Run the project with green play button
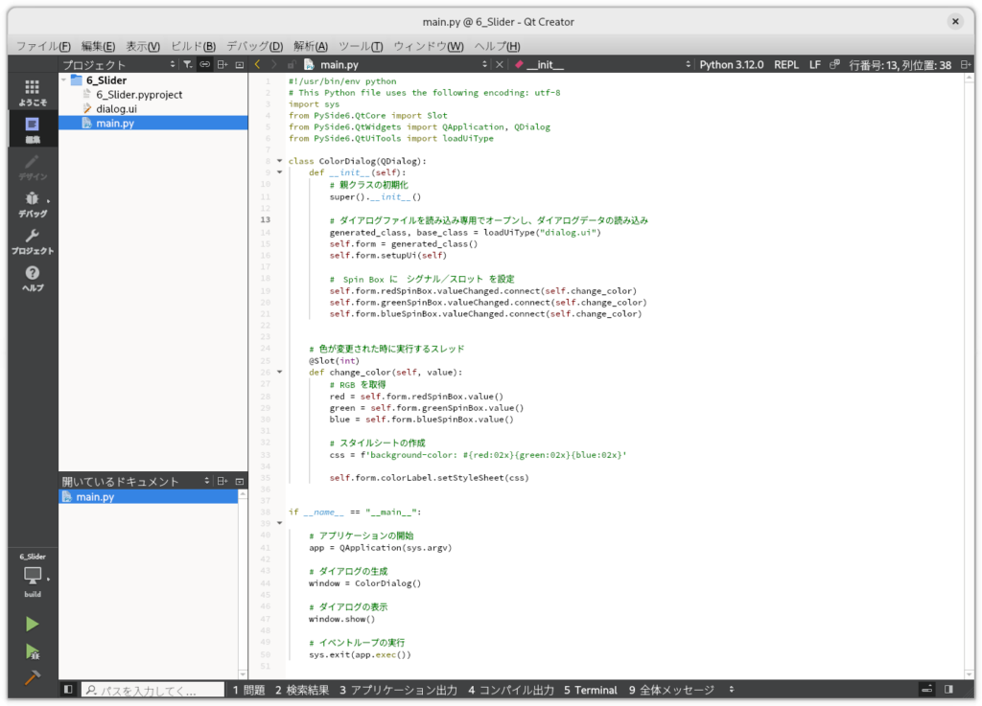 click(32, 624)
